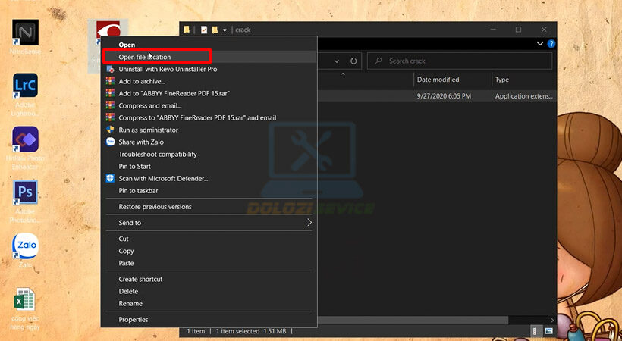
Task: Expand the Send to submenu arrow
Action: tap(309, 223)
